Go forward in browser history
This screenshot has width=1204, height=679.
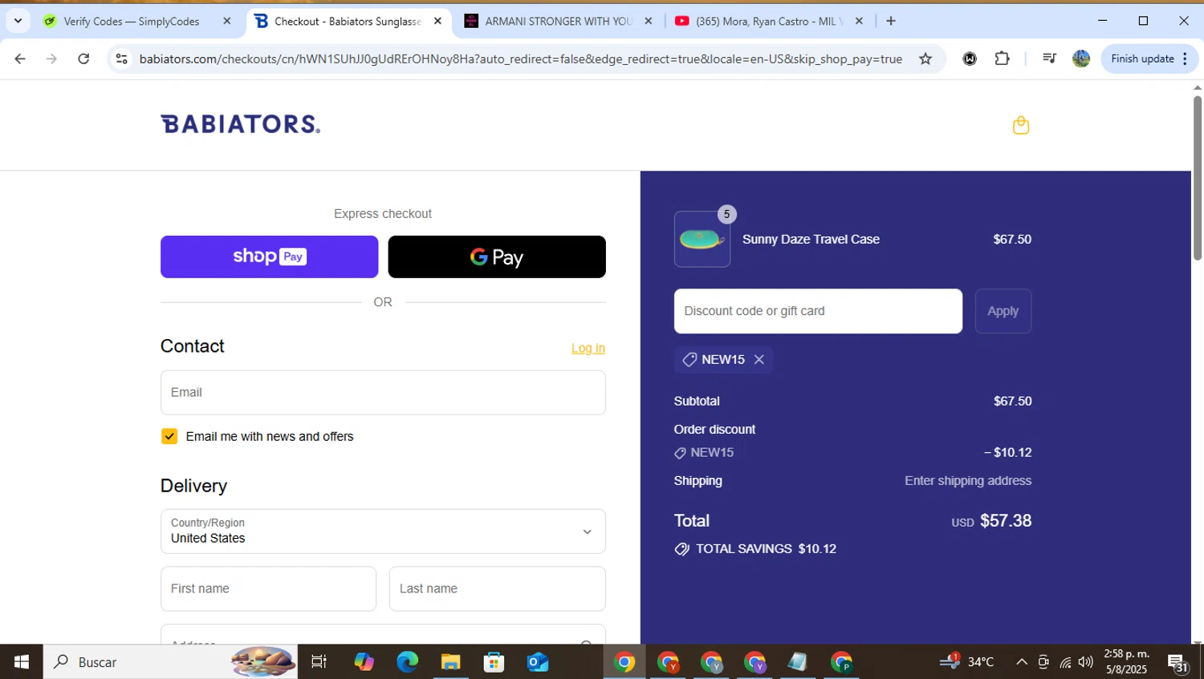click(51, 59)
